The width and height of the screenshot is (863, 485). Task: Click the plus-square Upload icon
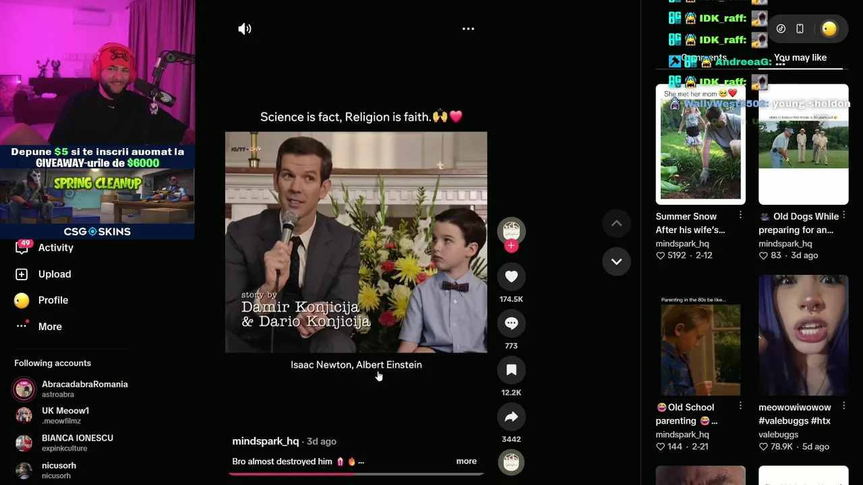pos(22,274)
